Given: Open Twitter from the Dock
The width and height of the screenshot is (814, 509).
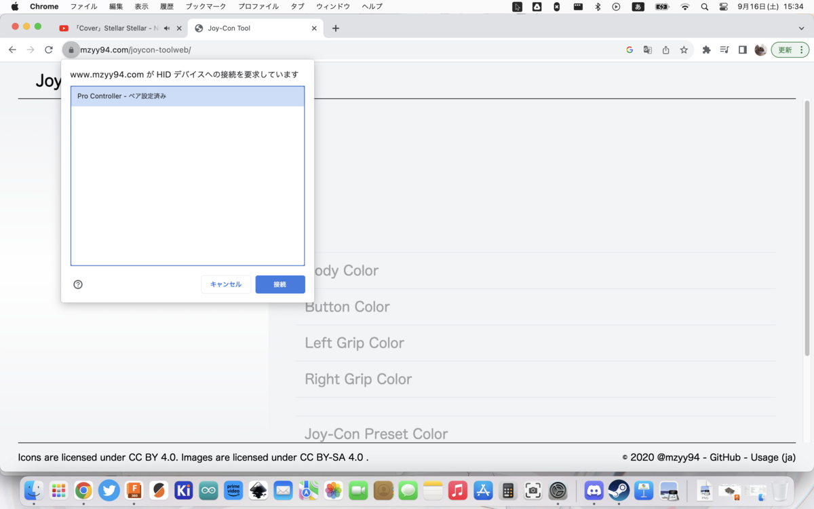Looking at the screenshot, I should click(x=109, y=490).
